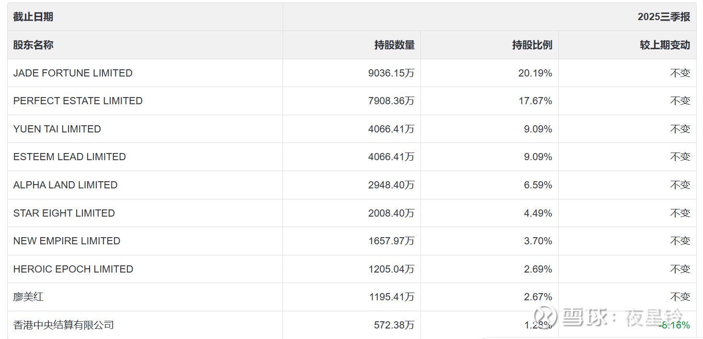
Task: Click 香港中央结算有限公司 shareholder name
Action: (x=63, y=325)
